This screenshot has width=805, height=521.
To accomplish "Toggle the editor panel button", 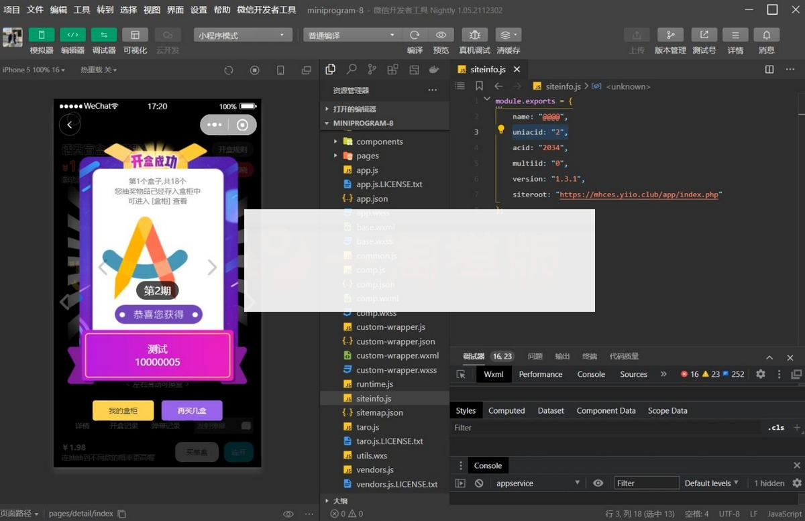I will pyautogui.click(x=72, y=35).
